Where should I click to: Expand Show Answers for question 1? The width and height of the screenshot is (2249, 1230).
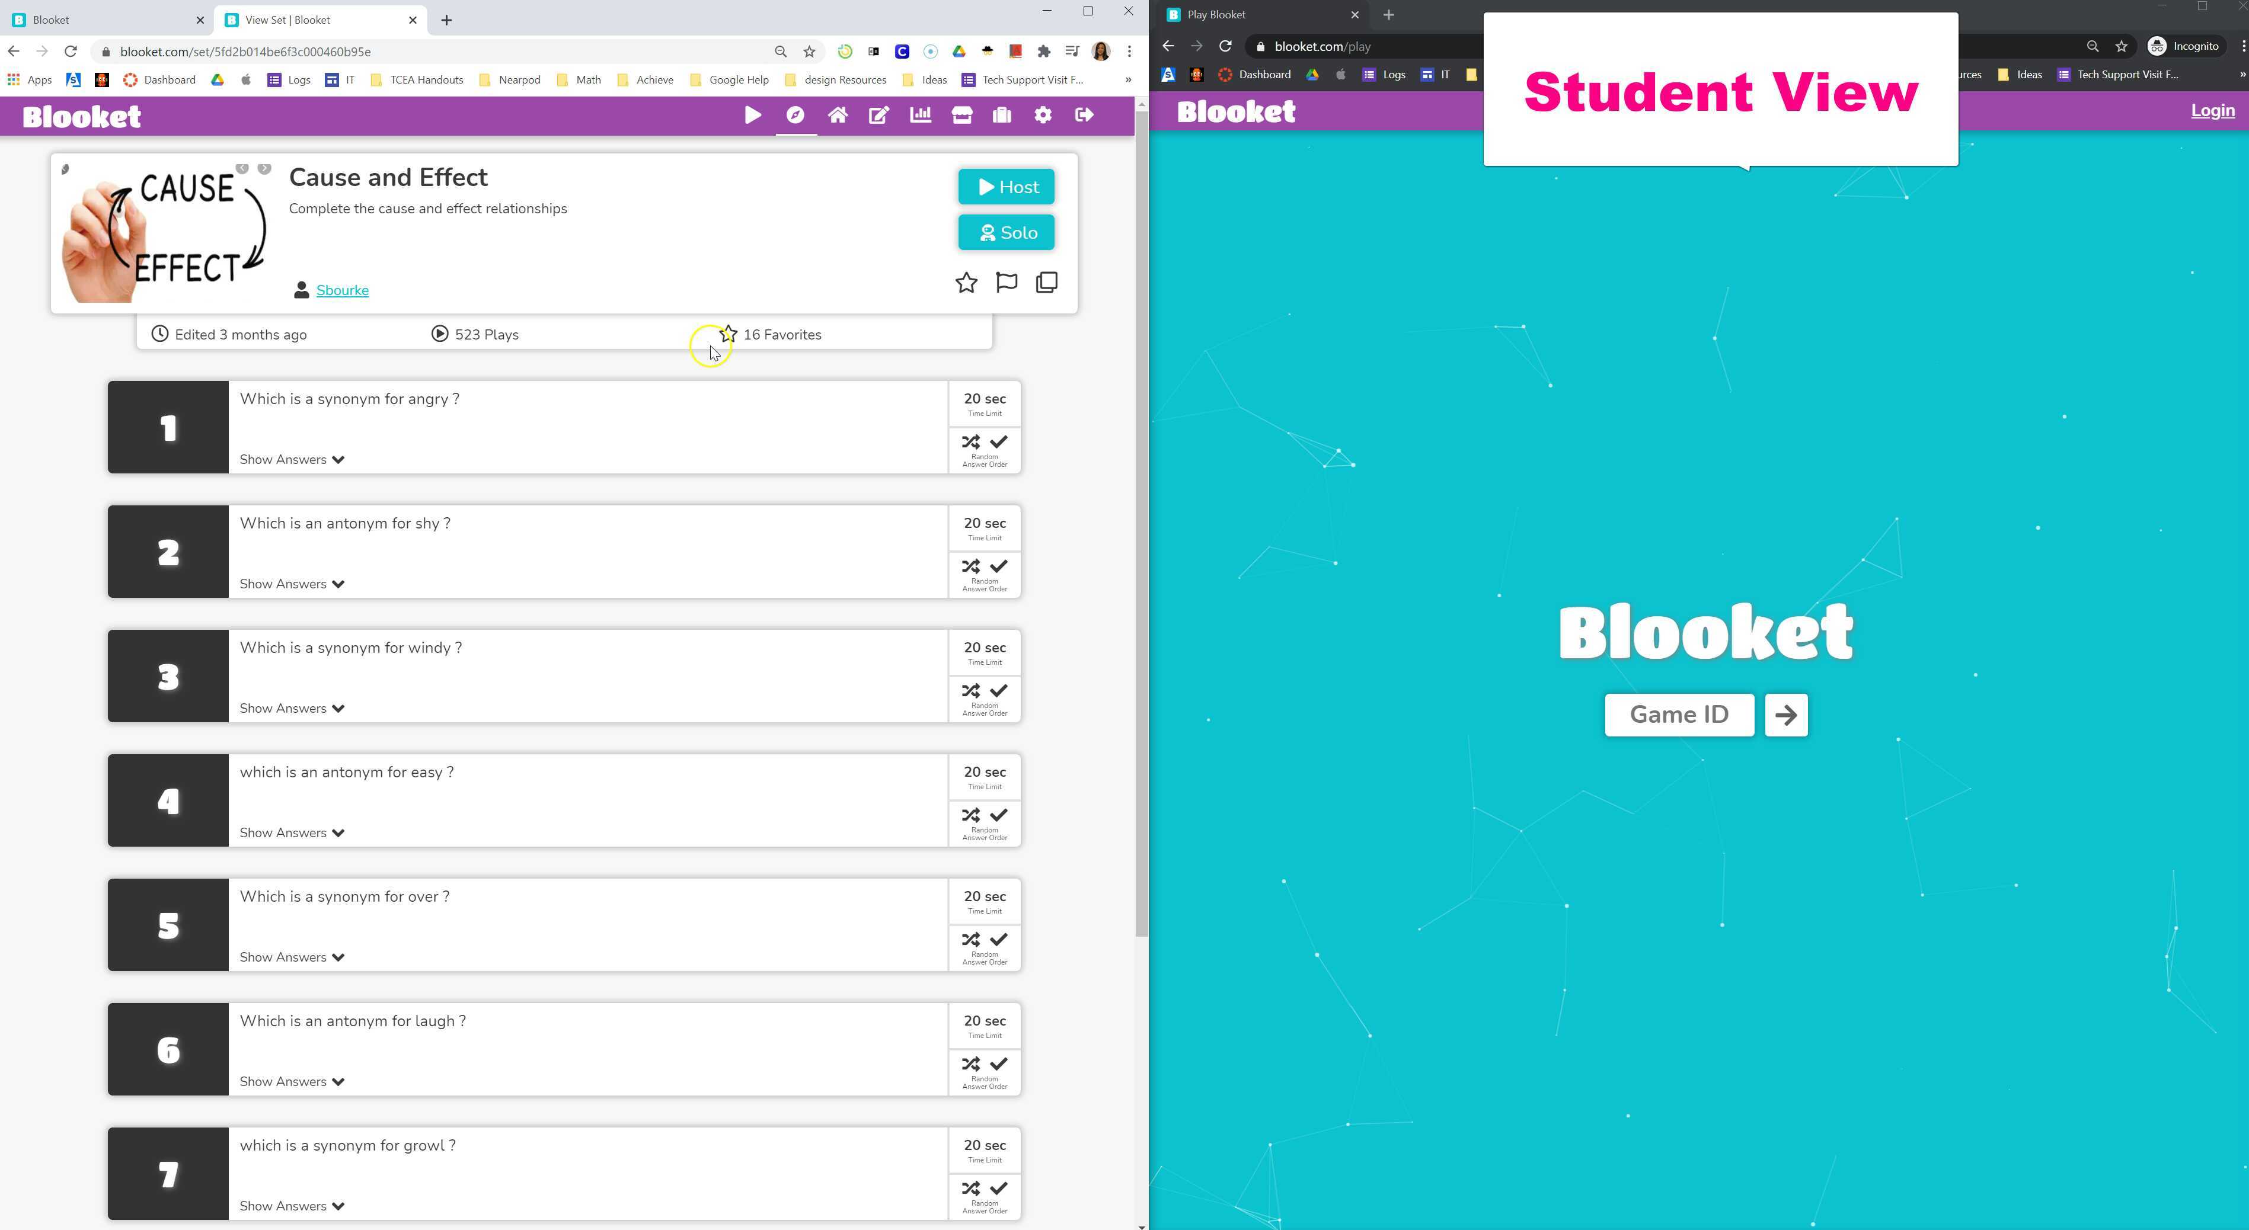point(292,460)
